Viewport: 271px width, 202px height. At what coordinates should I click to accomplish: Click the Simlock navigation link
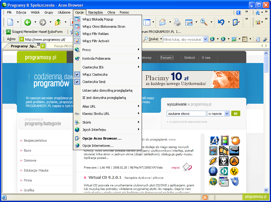(189, 58)
